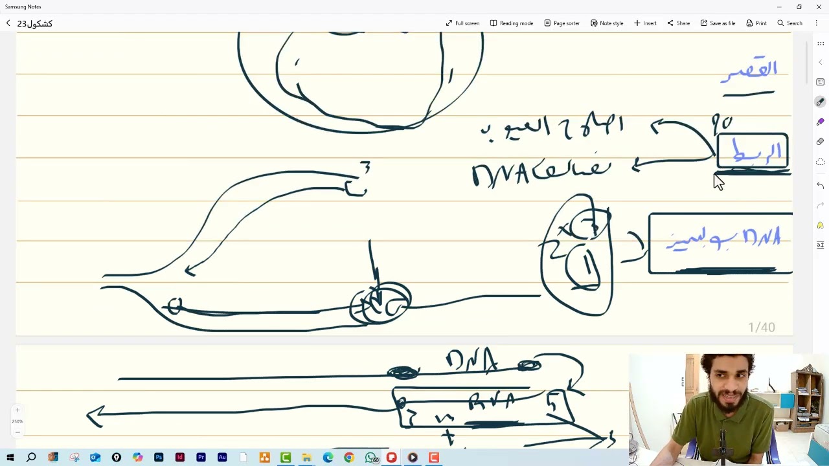829x466 pixels.
Task: Switch to keyboard text input mode
Action: point(821,82)
